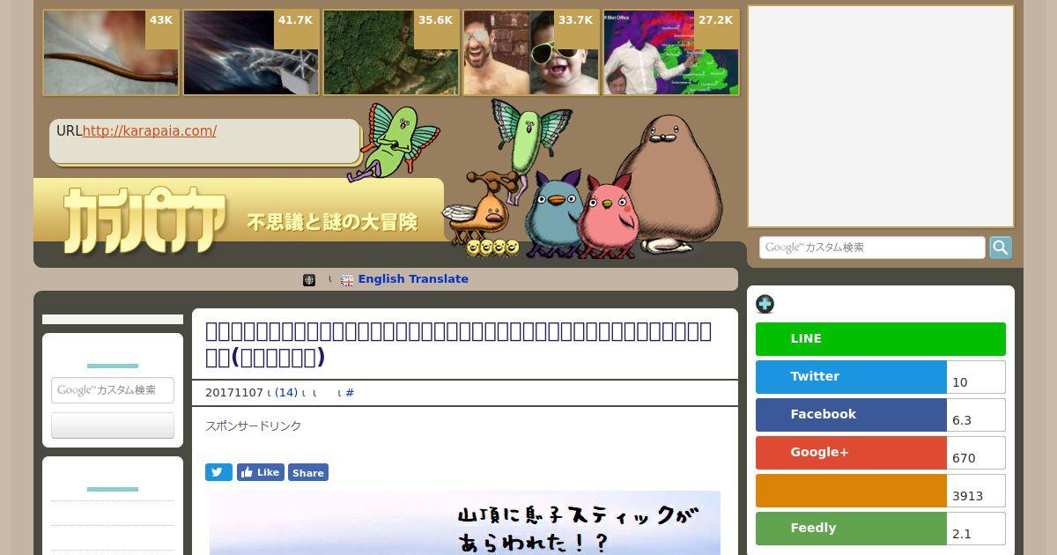Screen dimensions: 1057x555
Task: Click the Facebook Like button
Action: point(261,472)
